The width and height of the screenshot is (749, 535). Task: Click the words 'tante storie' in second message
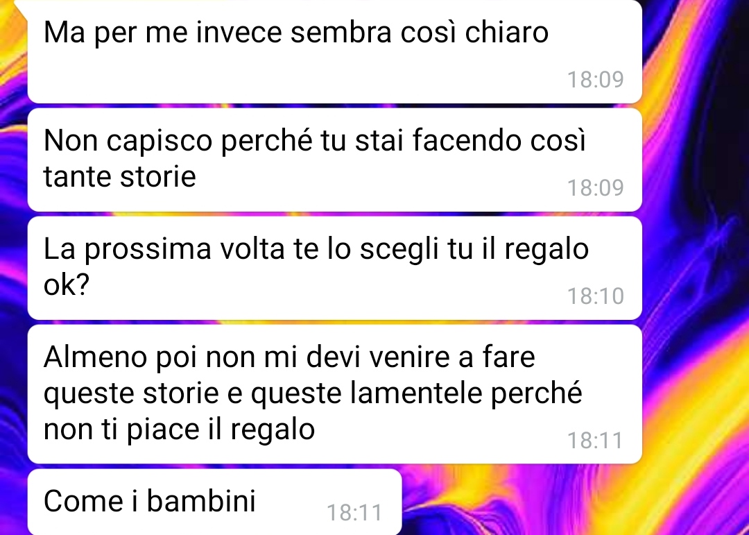(x=119, y=176)
